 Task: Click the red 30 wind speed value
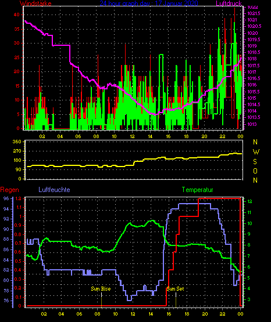[x=17, y=43]
